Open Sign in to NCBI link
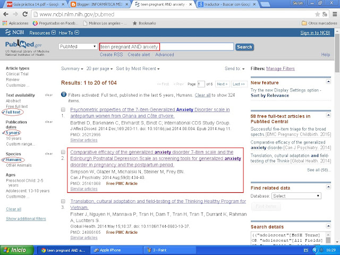The height and width of the screenshot is (255, 340). click(x=315, y=33)
